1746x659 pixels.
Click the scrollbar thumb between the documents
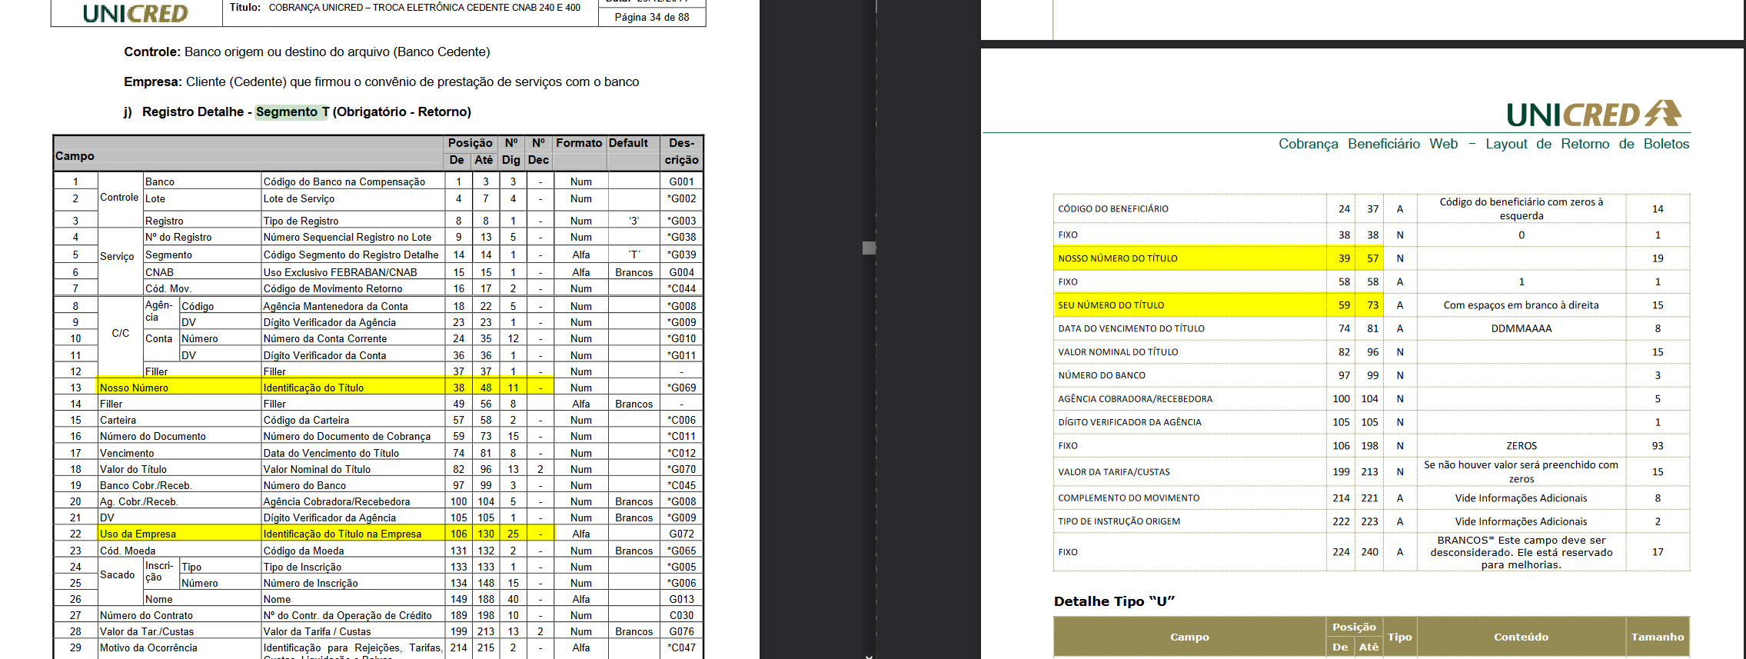(x=869, y=248)
